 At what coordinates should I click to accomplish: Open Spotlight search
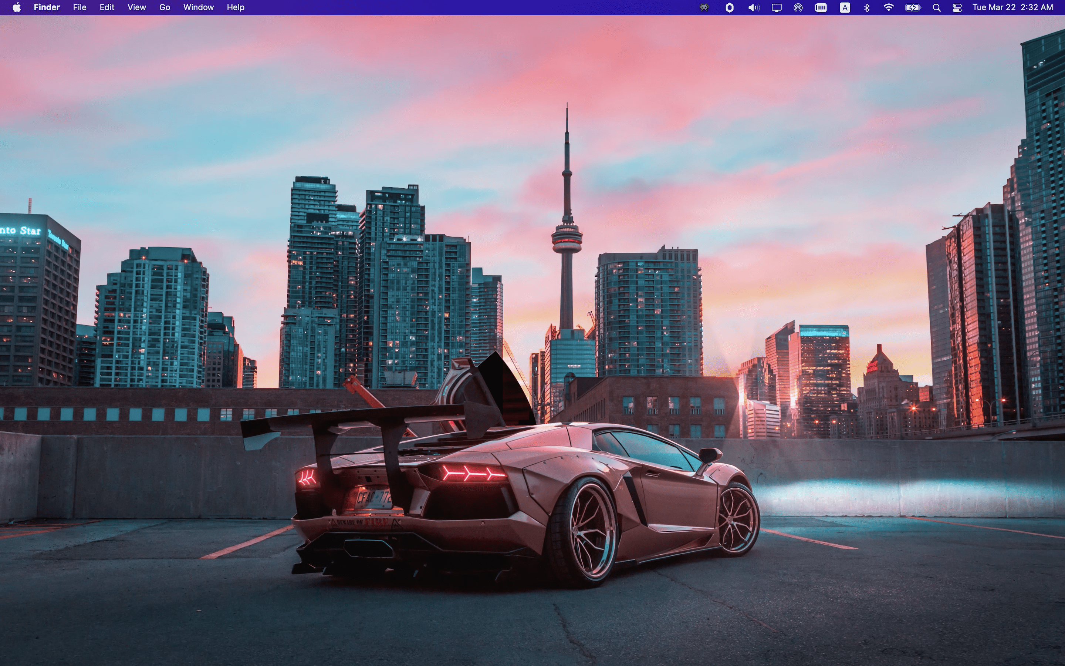pos(936,7)
